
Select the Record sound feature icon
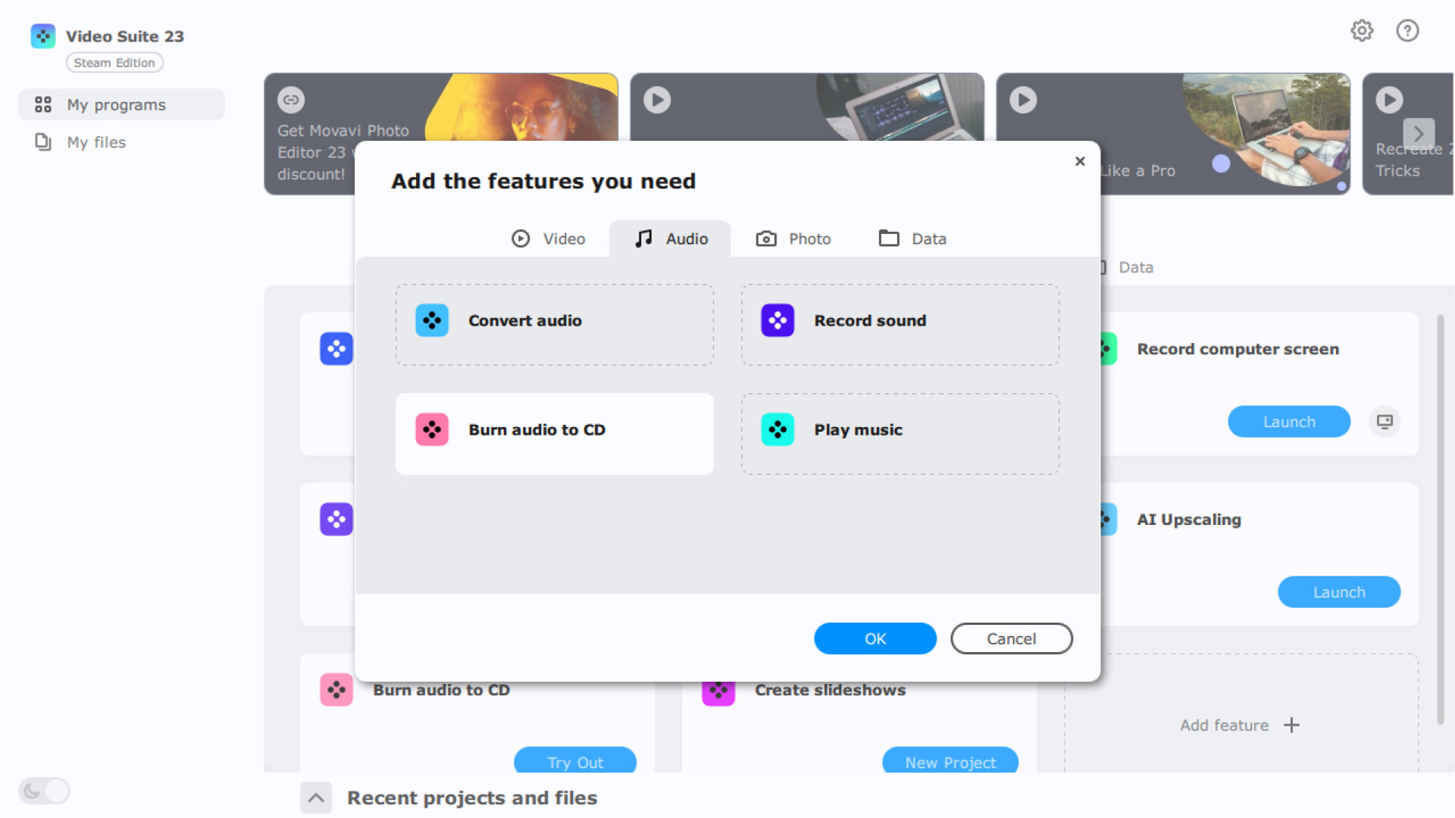click(x=778, y=320)
